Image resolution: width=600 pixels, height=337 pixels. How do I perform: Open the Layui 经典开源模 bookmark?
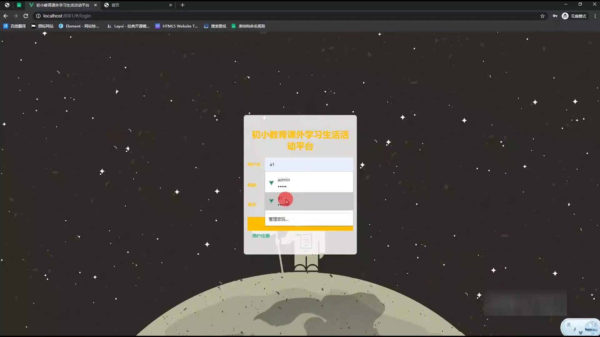coord(128,26)
